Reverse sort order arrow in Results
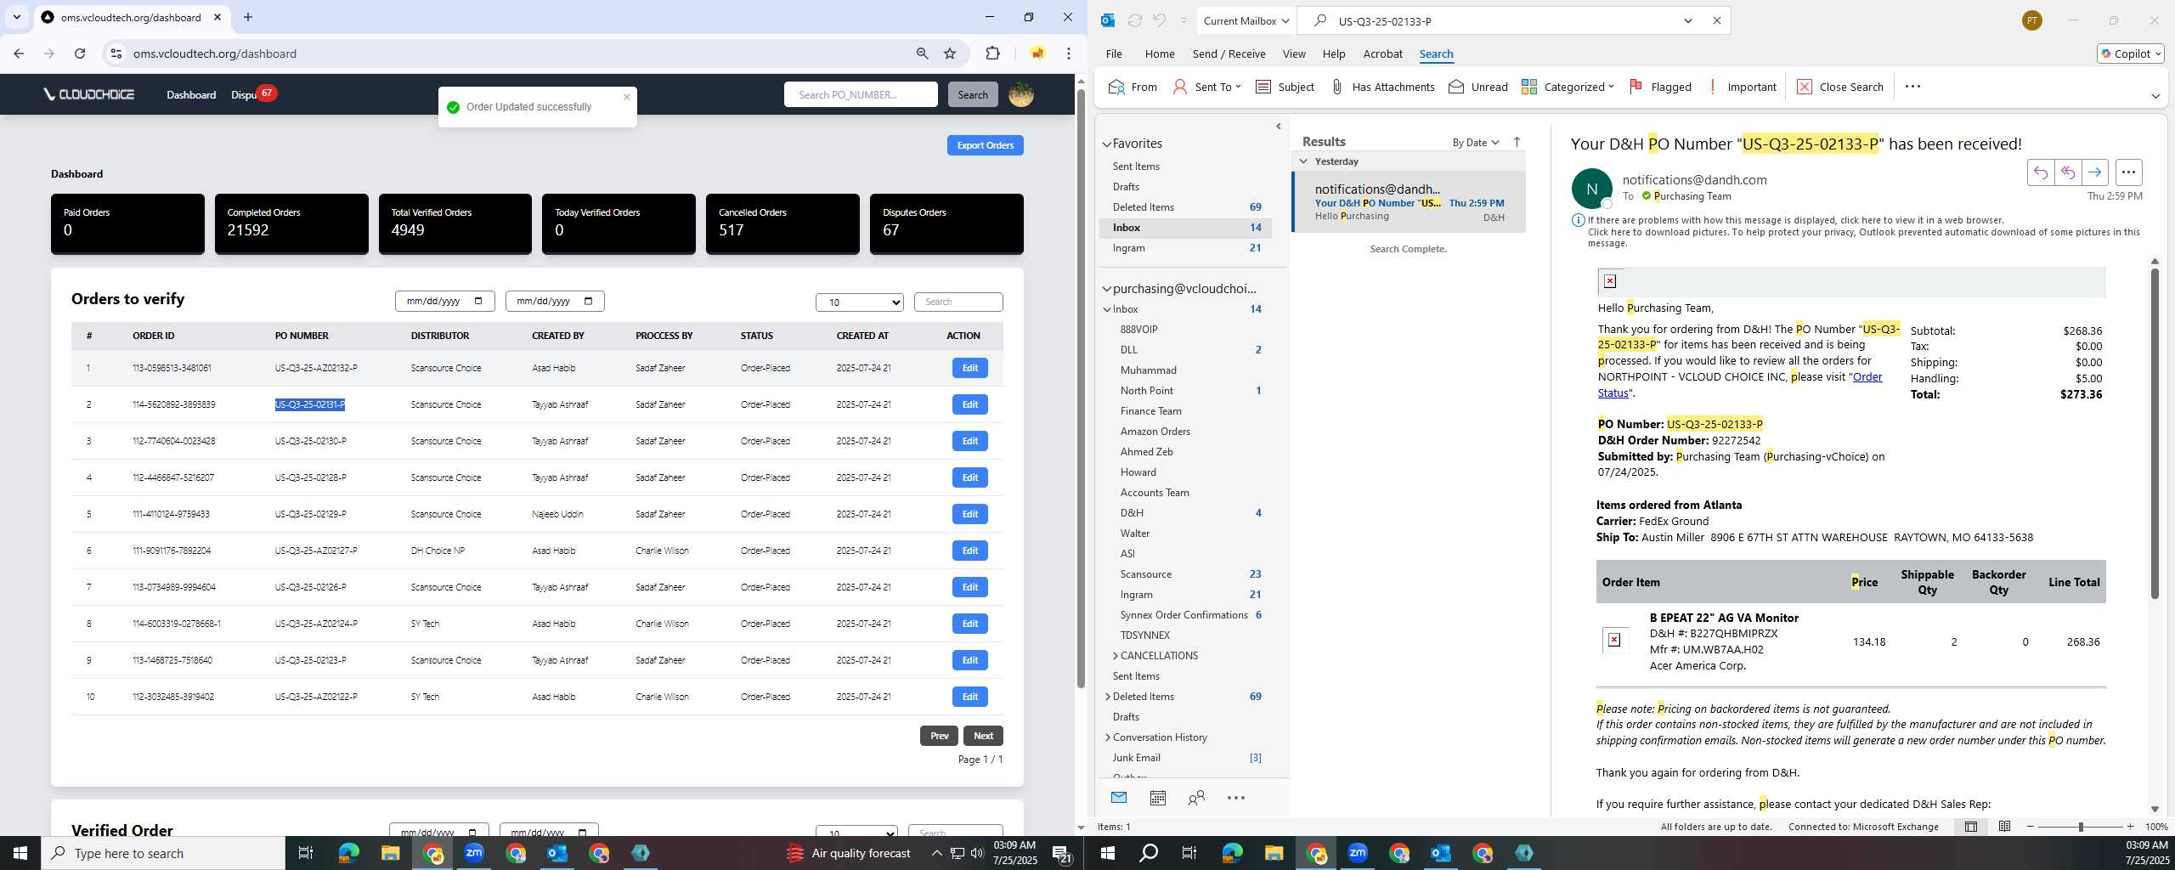 click(x=1517, y=142)
